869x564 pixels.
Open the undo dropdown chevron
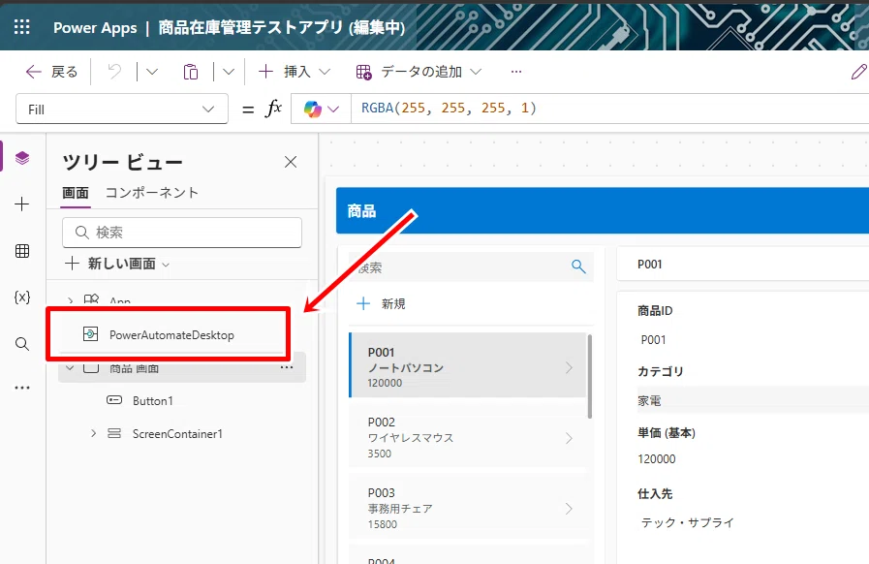point(152,72)
